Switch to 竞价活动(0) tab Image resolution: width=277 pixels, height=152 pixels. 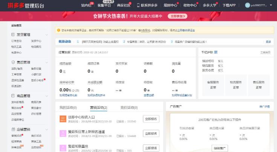coord(129,107)
